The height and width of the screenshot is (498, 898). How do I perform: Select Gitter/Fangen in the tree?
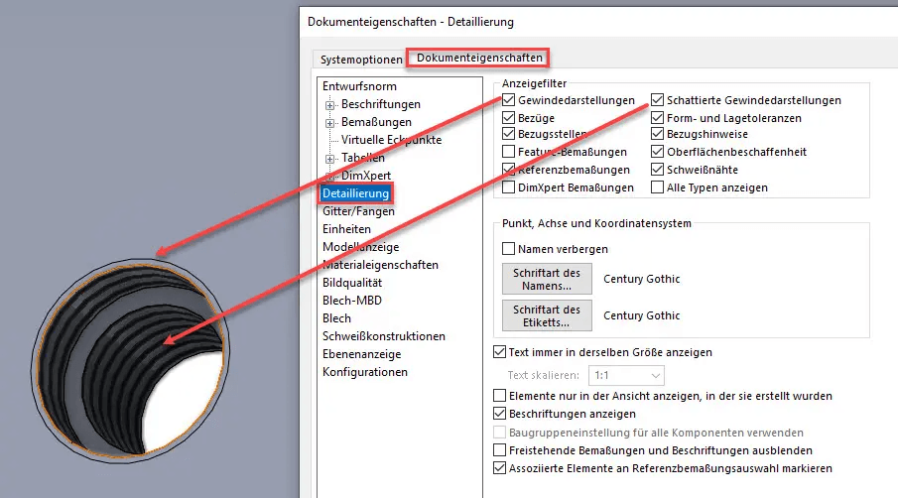pyautogui.click(x=358, y=211)
